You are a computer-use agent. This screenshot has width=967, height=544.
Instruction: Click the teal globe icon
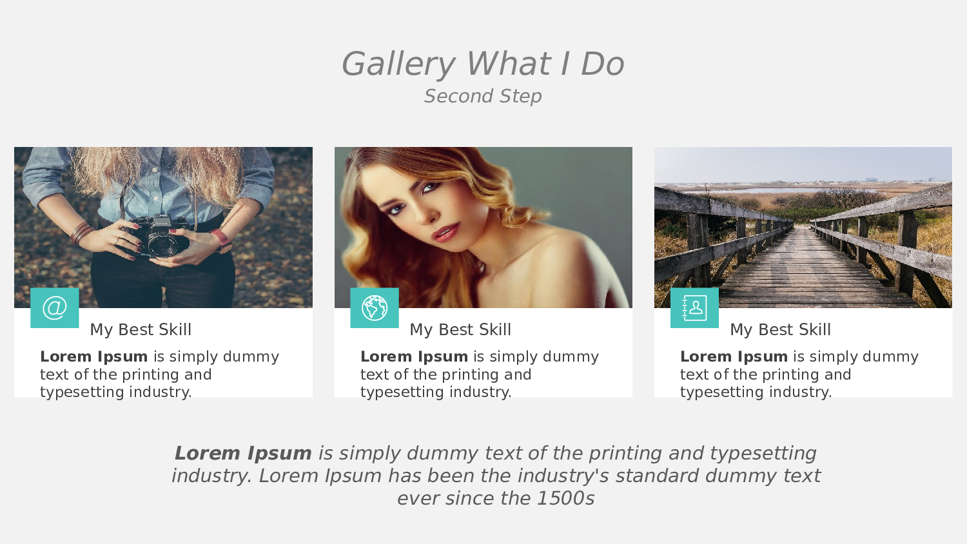tap(375, 307)
